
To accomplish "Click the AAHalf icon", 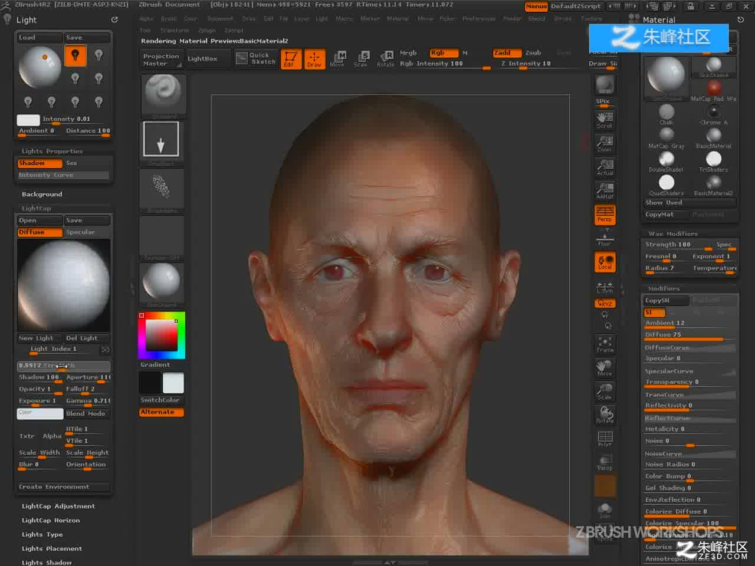I will (605, 190).
